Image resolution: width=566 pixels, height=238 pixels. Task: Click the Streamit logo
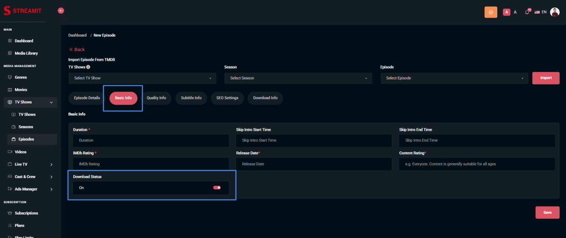pos(23,11)
